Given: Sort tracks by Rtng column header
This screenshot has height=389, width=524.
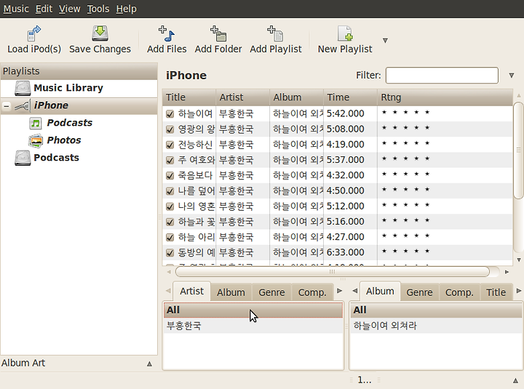Looking at the screenshot, I should 445,97.
